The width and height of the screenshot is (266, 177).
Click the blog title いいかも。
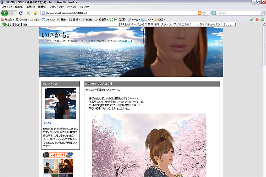coord(56,35)
